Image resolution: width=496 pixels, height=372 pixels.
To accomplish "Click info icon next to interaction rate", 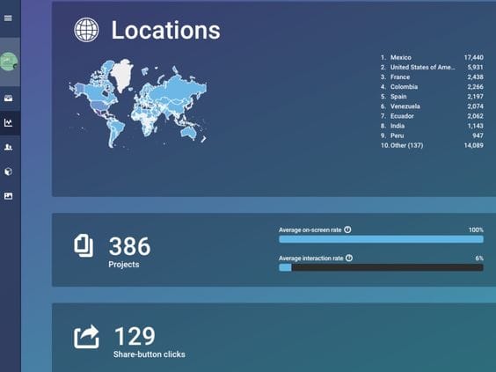I will coord(349,259).
